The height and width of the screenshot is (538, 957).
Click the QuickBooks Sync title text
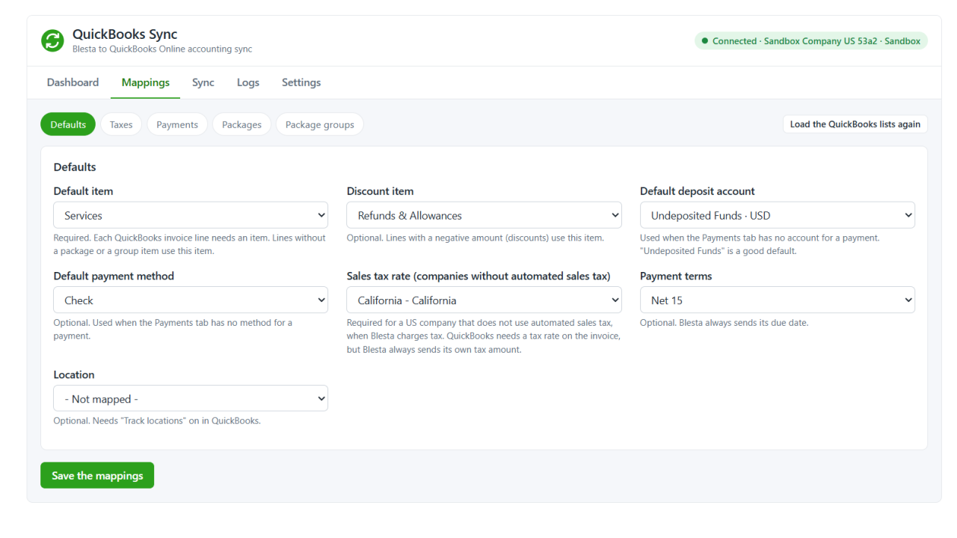pyautogui.click(x=125, y=34)
